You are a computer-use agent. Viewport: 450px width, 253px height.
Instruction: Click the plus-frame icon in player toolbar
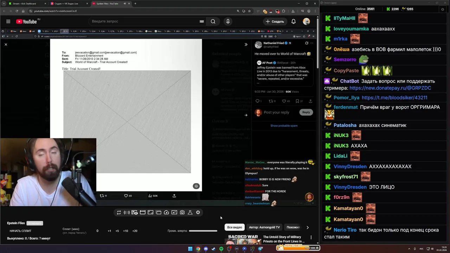click(x=174, y=213)
